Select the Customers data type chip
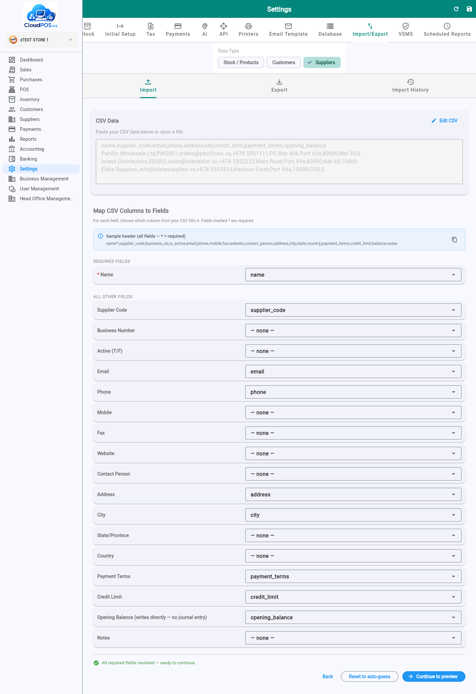The height and width of the screenshot is (694, 476). tap(284, 62)
